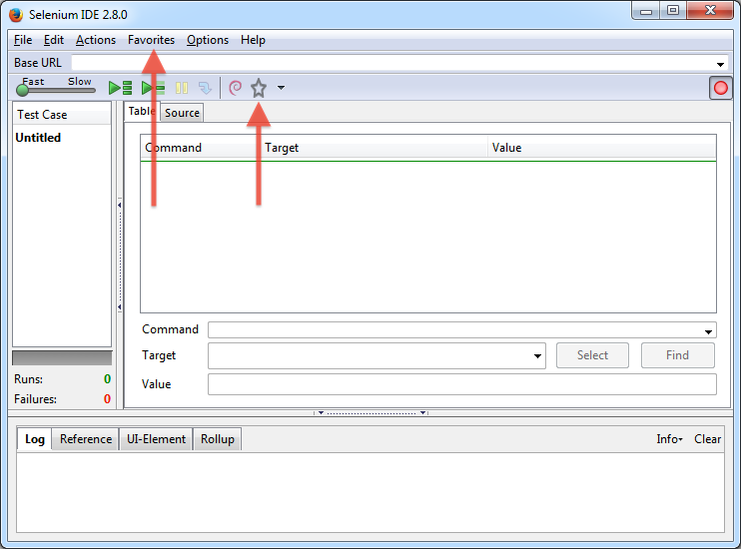This screenshot has width=741, height=549.
Task: Select the Log tab
Action: 35,439
